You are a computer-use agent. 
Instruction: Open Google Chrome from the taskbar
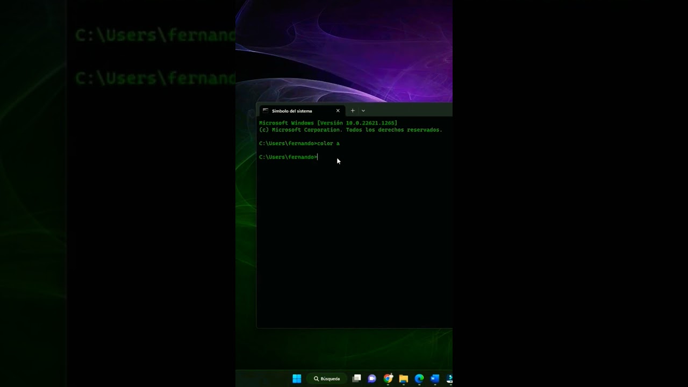point(388,378)
